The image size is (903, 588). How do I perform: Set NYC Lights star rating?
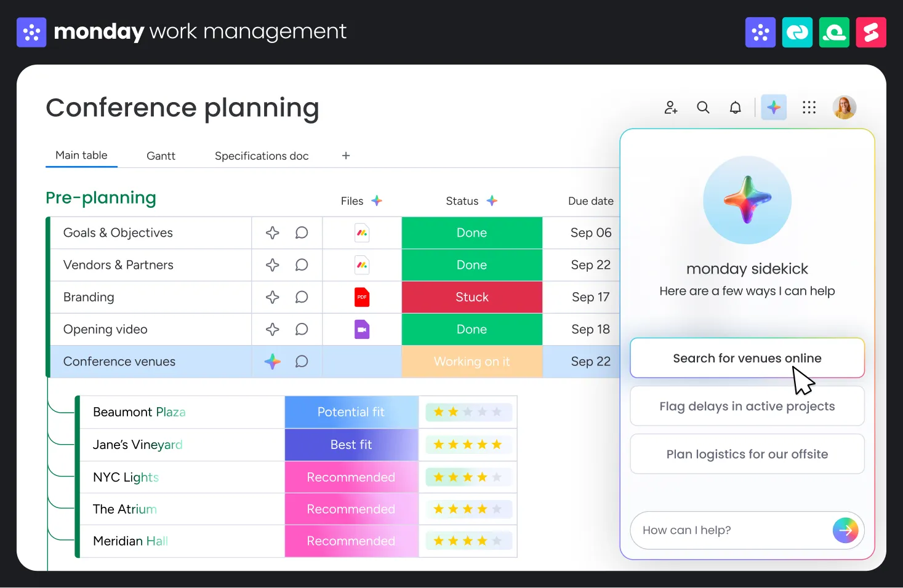468,477
